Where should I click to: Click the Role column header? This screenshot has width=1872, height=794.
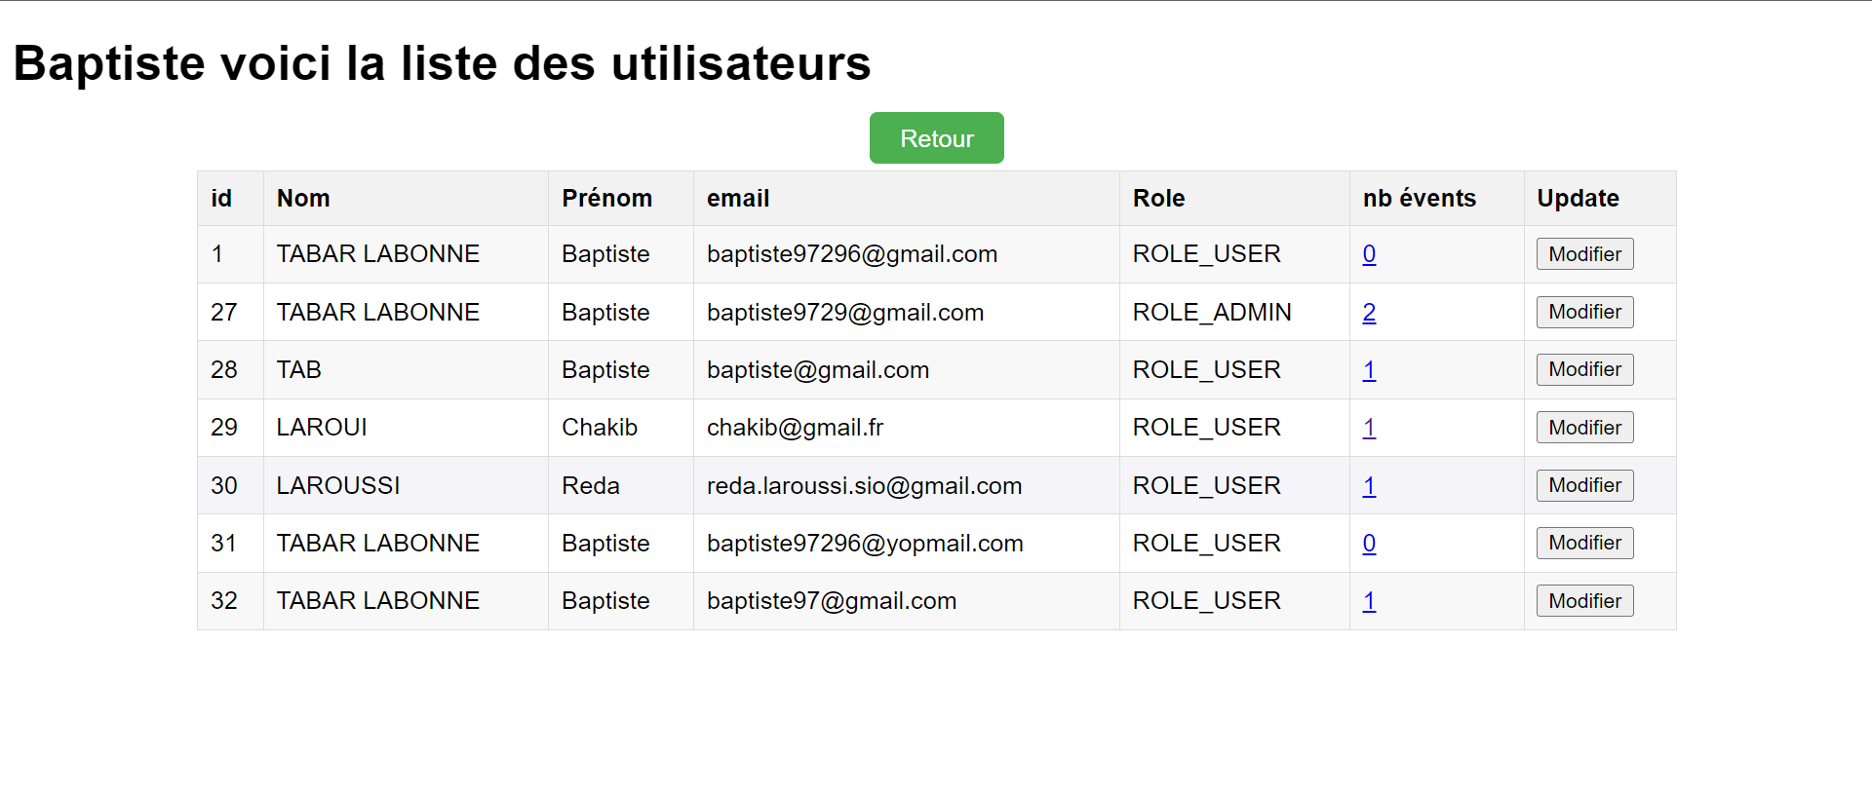click(1158, 199)
